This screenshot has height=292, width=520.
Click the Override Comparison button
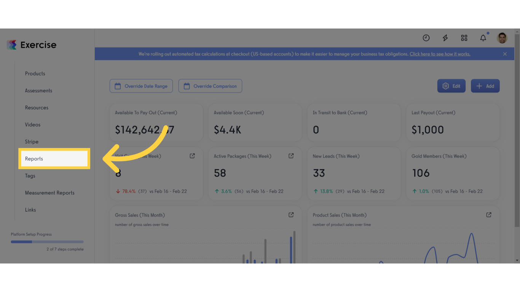point(210,86)
